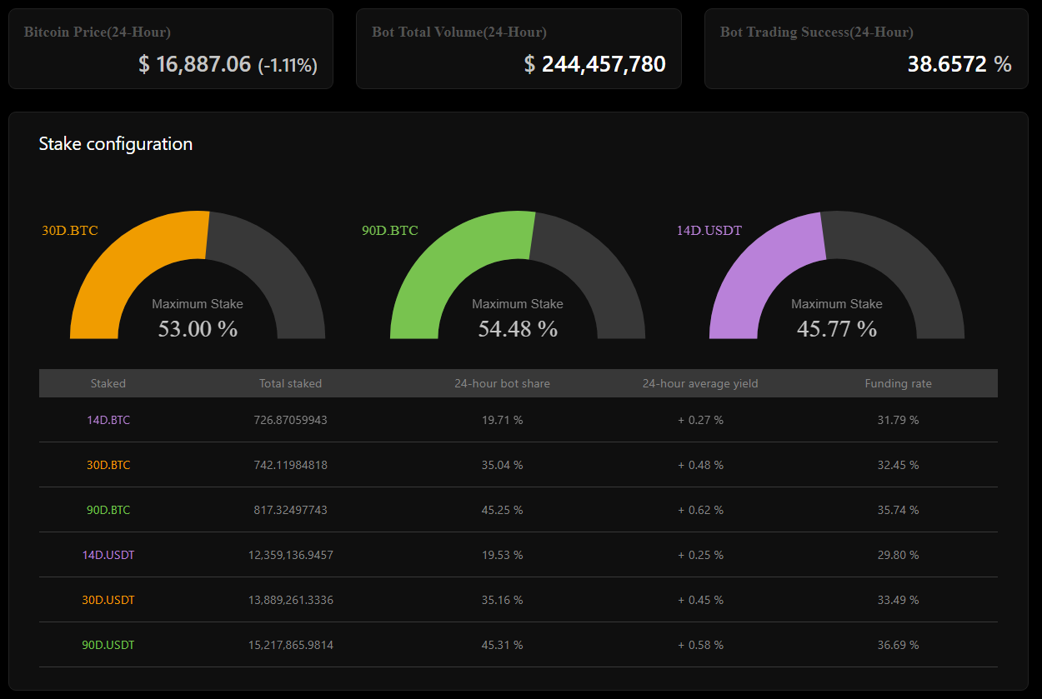Click the Bot Trading Success(24-Hour) card title

pos(817,32)
